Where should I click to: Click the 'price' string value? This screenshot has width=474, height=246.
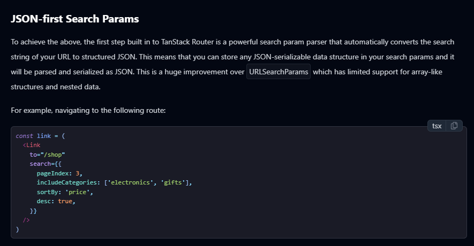pos(77,192)
